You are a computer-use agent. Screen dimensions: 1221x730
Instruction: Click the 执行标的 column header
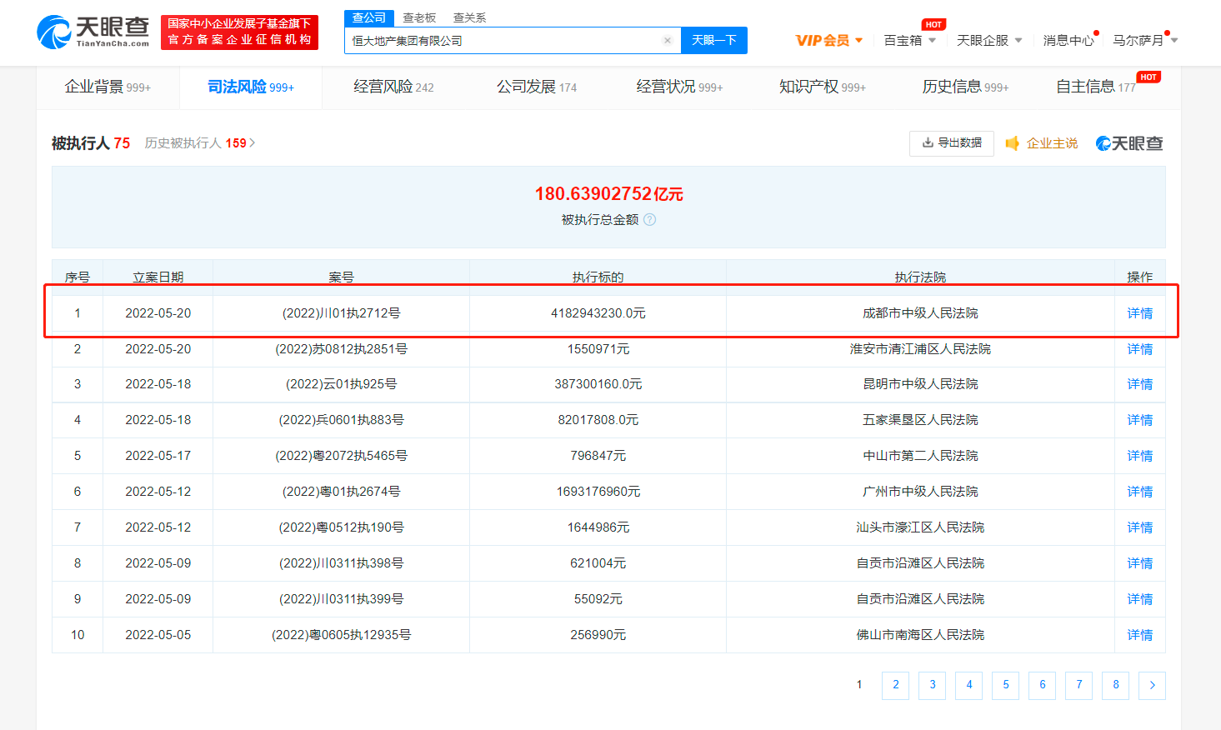click(598, 277)
